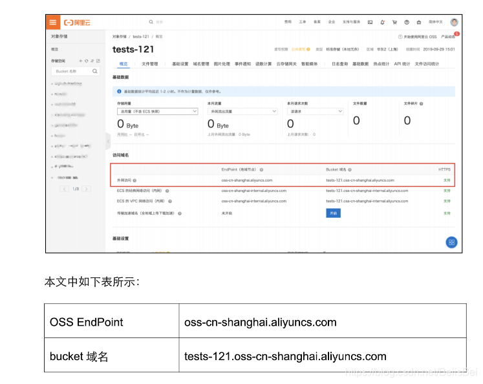
Task: Collapse the left sidebar handle
Action: [108, 142]
